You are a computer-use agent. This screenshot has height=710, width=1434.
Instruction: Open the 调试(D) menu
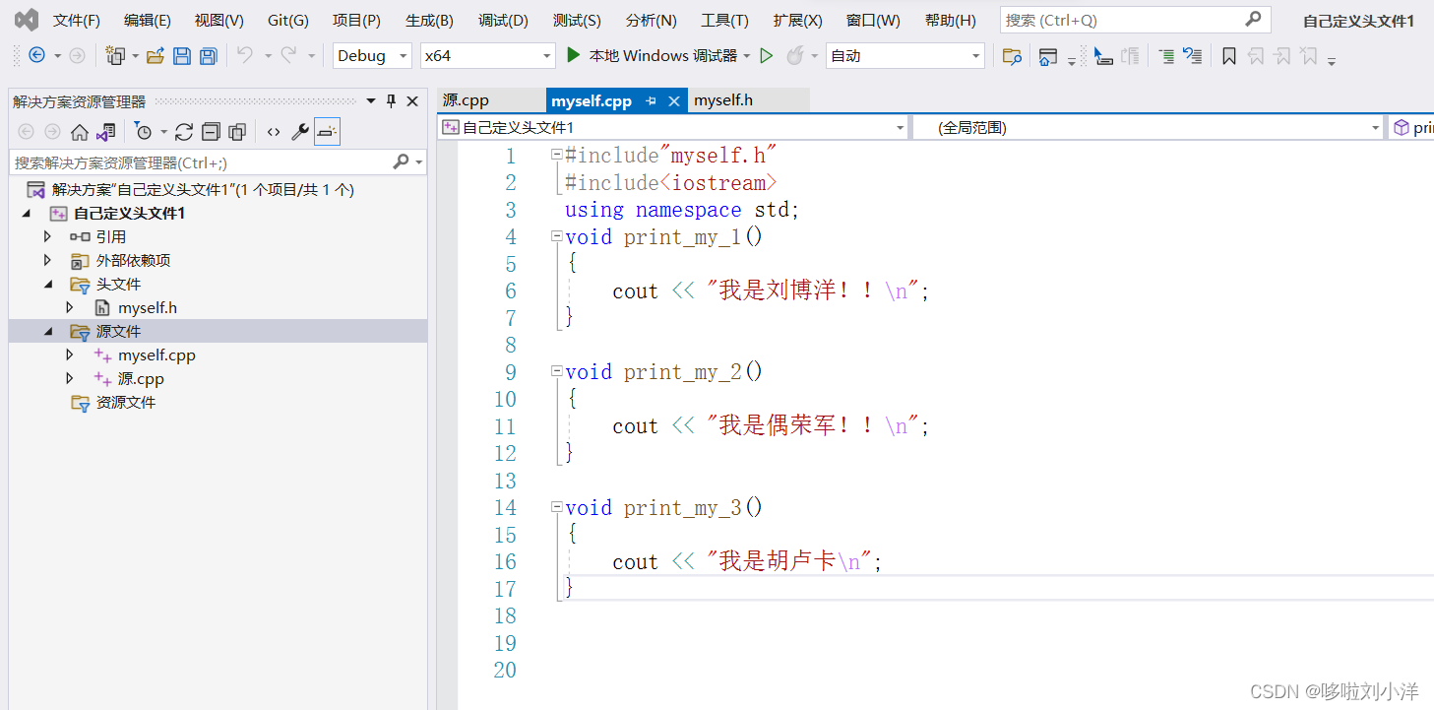[x=503, y=20]
